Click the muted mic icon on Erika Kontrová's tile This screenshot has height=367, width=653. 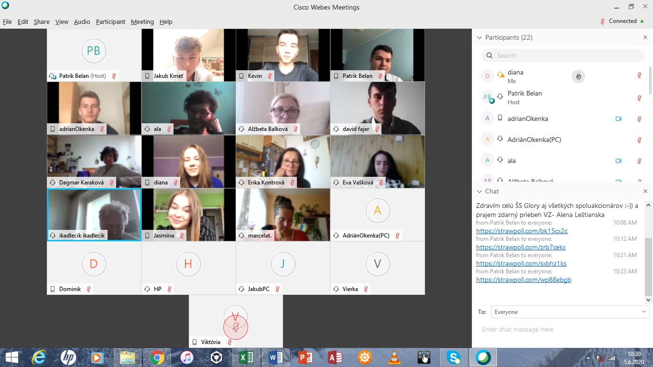292,183
